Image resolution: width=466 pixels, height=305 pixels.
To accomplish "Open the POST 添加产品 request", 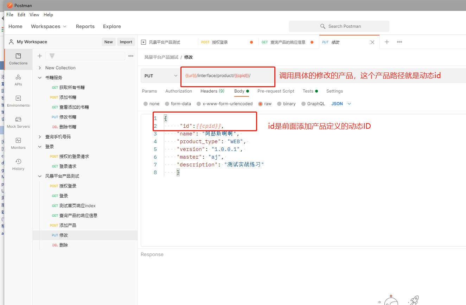I will (85, 225).
